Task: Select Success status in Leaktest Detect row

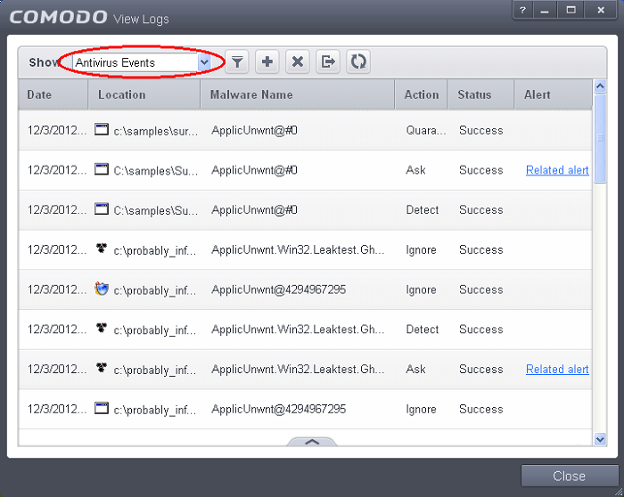Action: pyautogui.click(x=480, y=330)
